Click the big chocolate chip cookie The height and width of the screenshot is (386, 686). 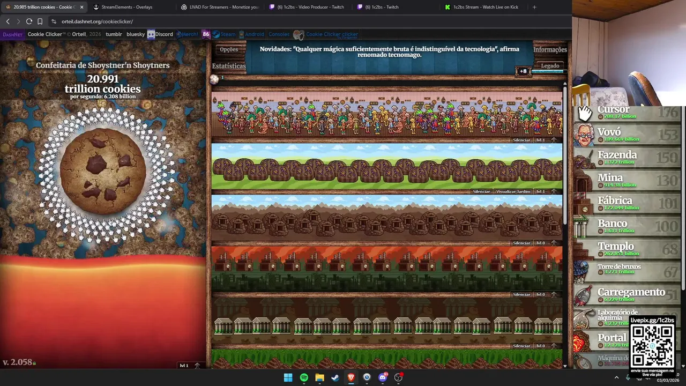pos(103,171)
